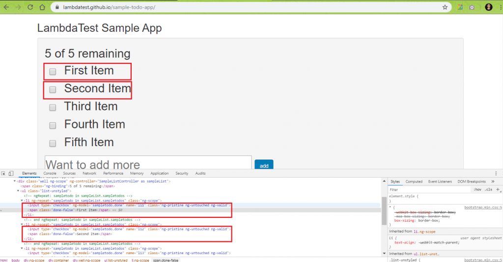Collapse the ul list-unstyled node
The image size is (503, 262).
[18, 191]
